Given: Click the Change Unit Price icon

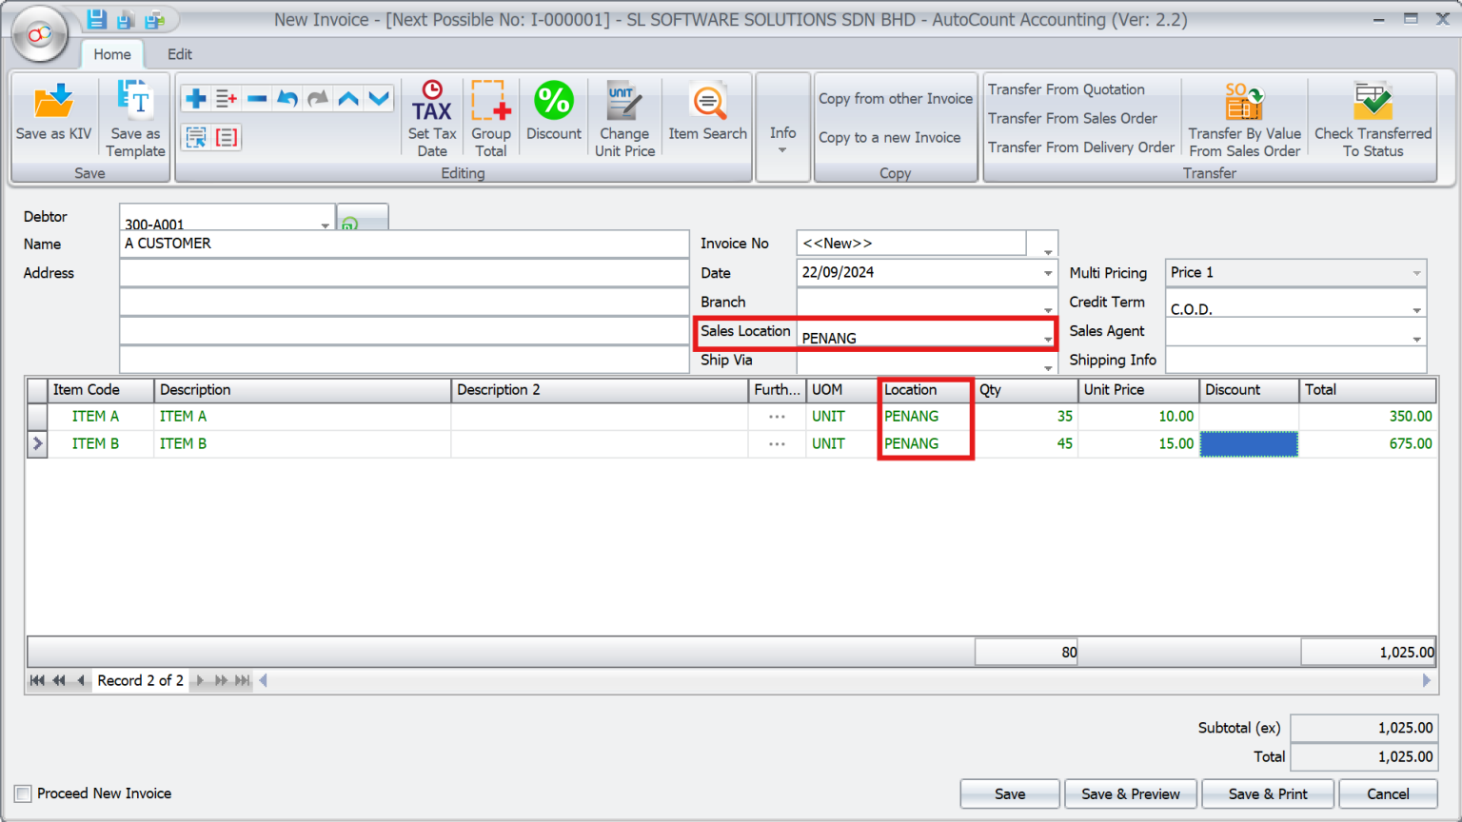Looking at the screenshot, I should [624, 116].
